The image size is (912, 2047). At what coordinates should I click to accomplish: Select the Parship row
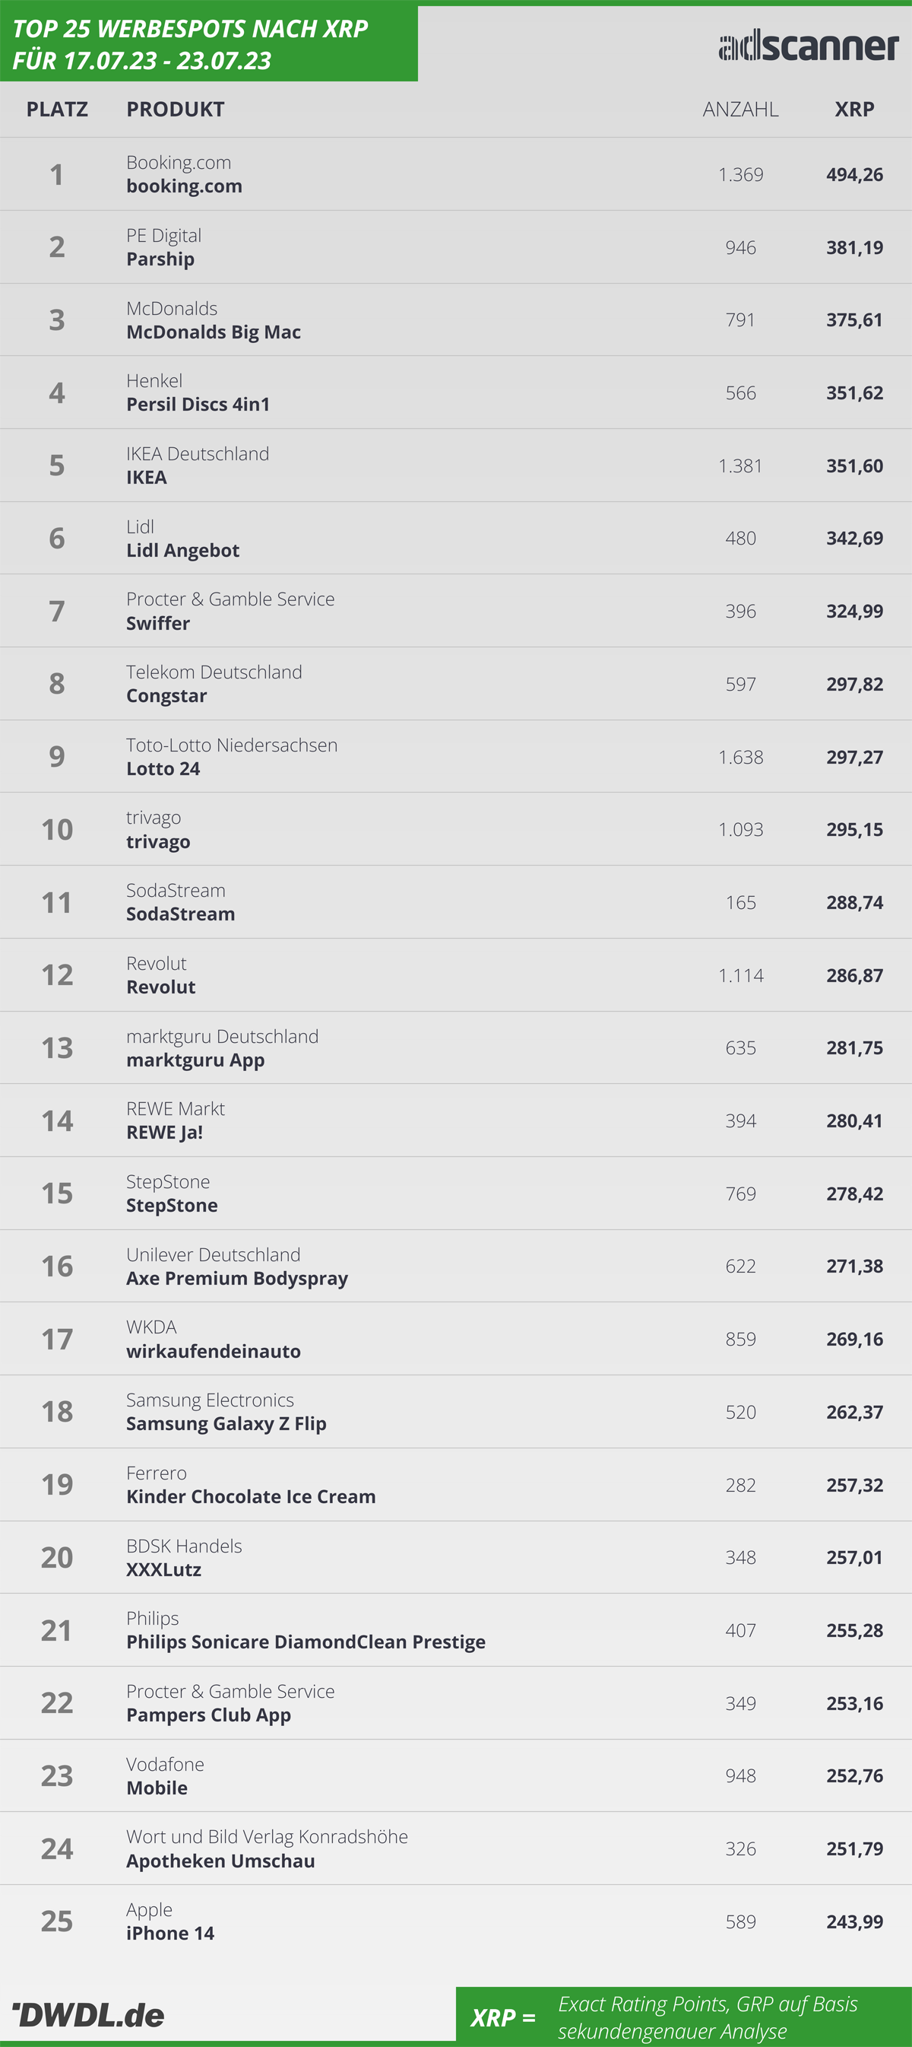point(455,247)
